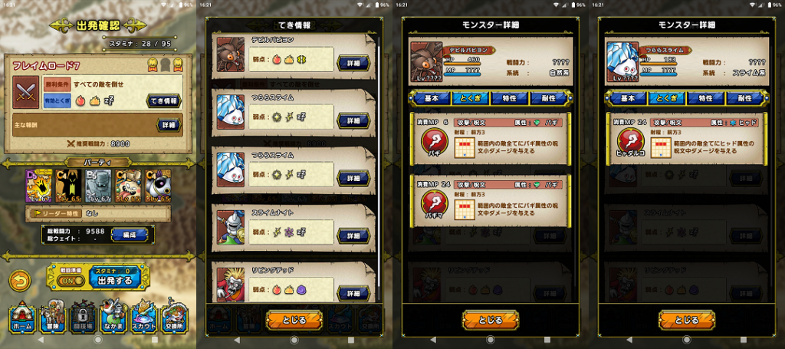Select 基本 tab in デビルパピヨン details
Image resolution: width=785 pixels, height=349 pixels.
[x=431, y=98]
